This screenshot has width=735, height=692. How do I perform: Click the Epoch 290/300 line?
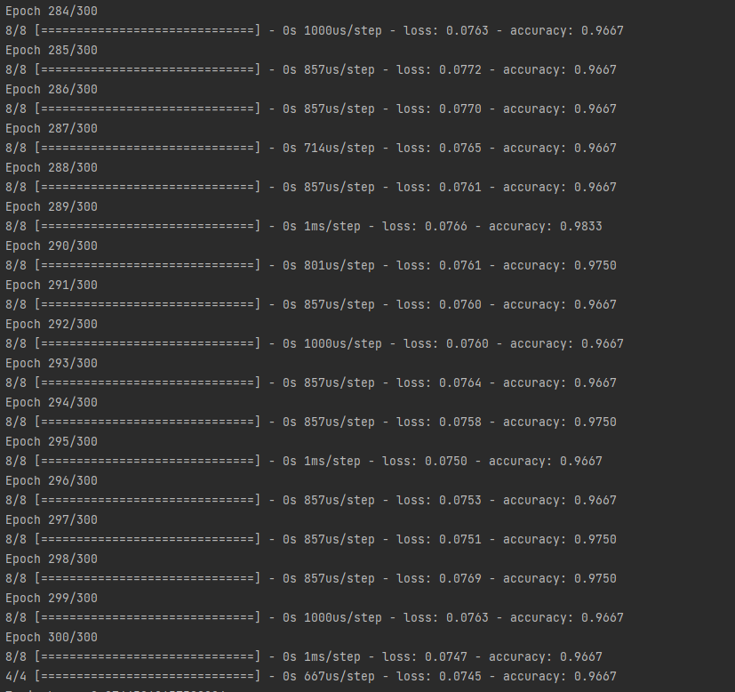(52, 245)
